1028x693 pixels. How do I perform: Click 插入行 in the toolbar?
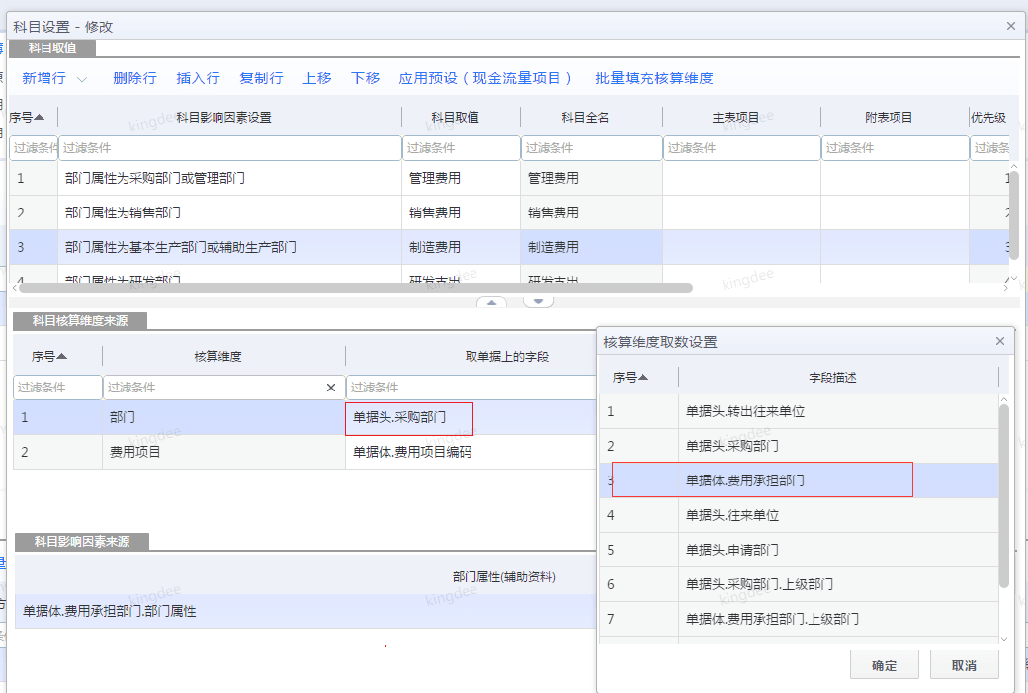tap(198, 78)
